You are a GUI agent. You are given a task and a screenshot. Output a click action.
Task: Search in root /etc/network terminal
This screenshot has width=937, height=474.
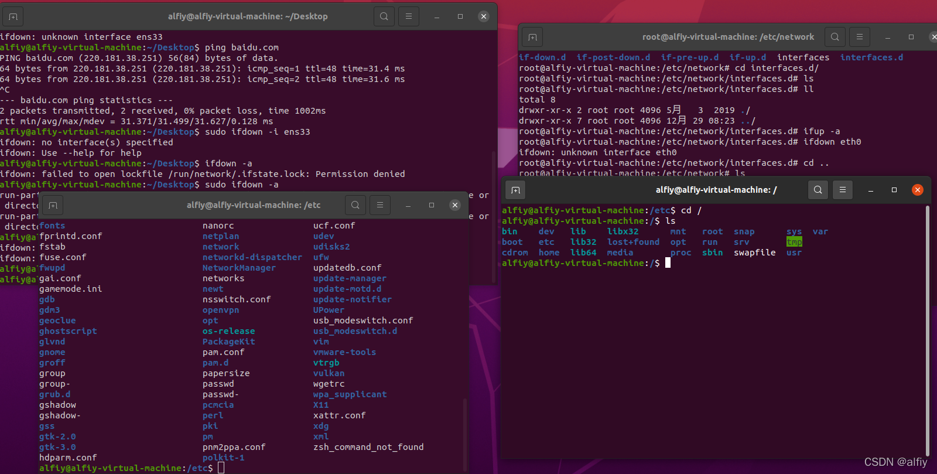tap(835, 37)
